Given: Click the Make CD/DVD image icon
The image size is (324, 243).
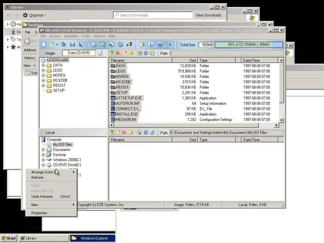Looking at the screenshot, I should coord(94,45).
